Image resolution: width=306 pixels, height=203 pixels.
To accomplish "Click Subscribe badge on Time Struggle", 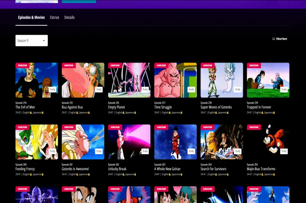I will [161, 66].
